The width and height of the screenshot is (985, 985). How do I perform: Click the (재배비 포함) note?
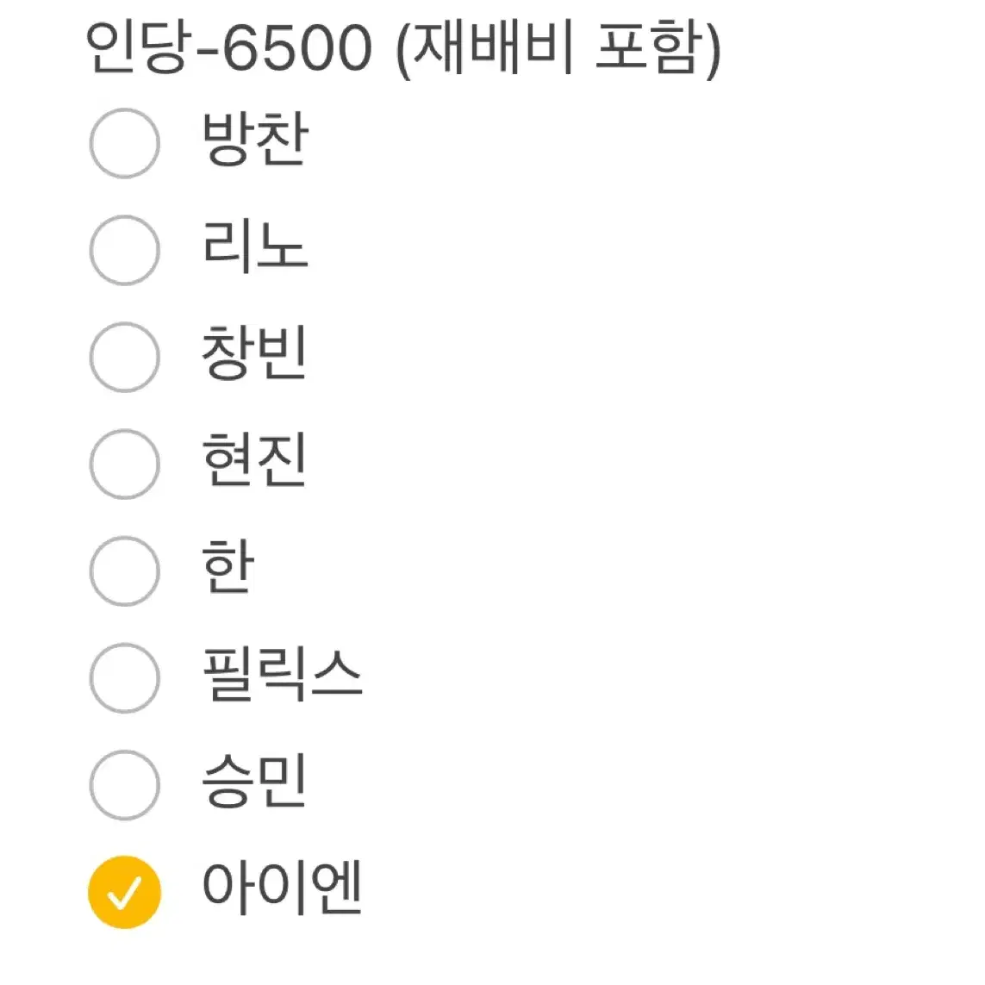pos(558,48)
